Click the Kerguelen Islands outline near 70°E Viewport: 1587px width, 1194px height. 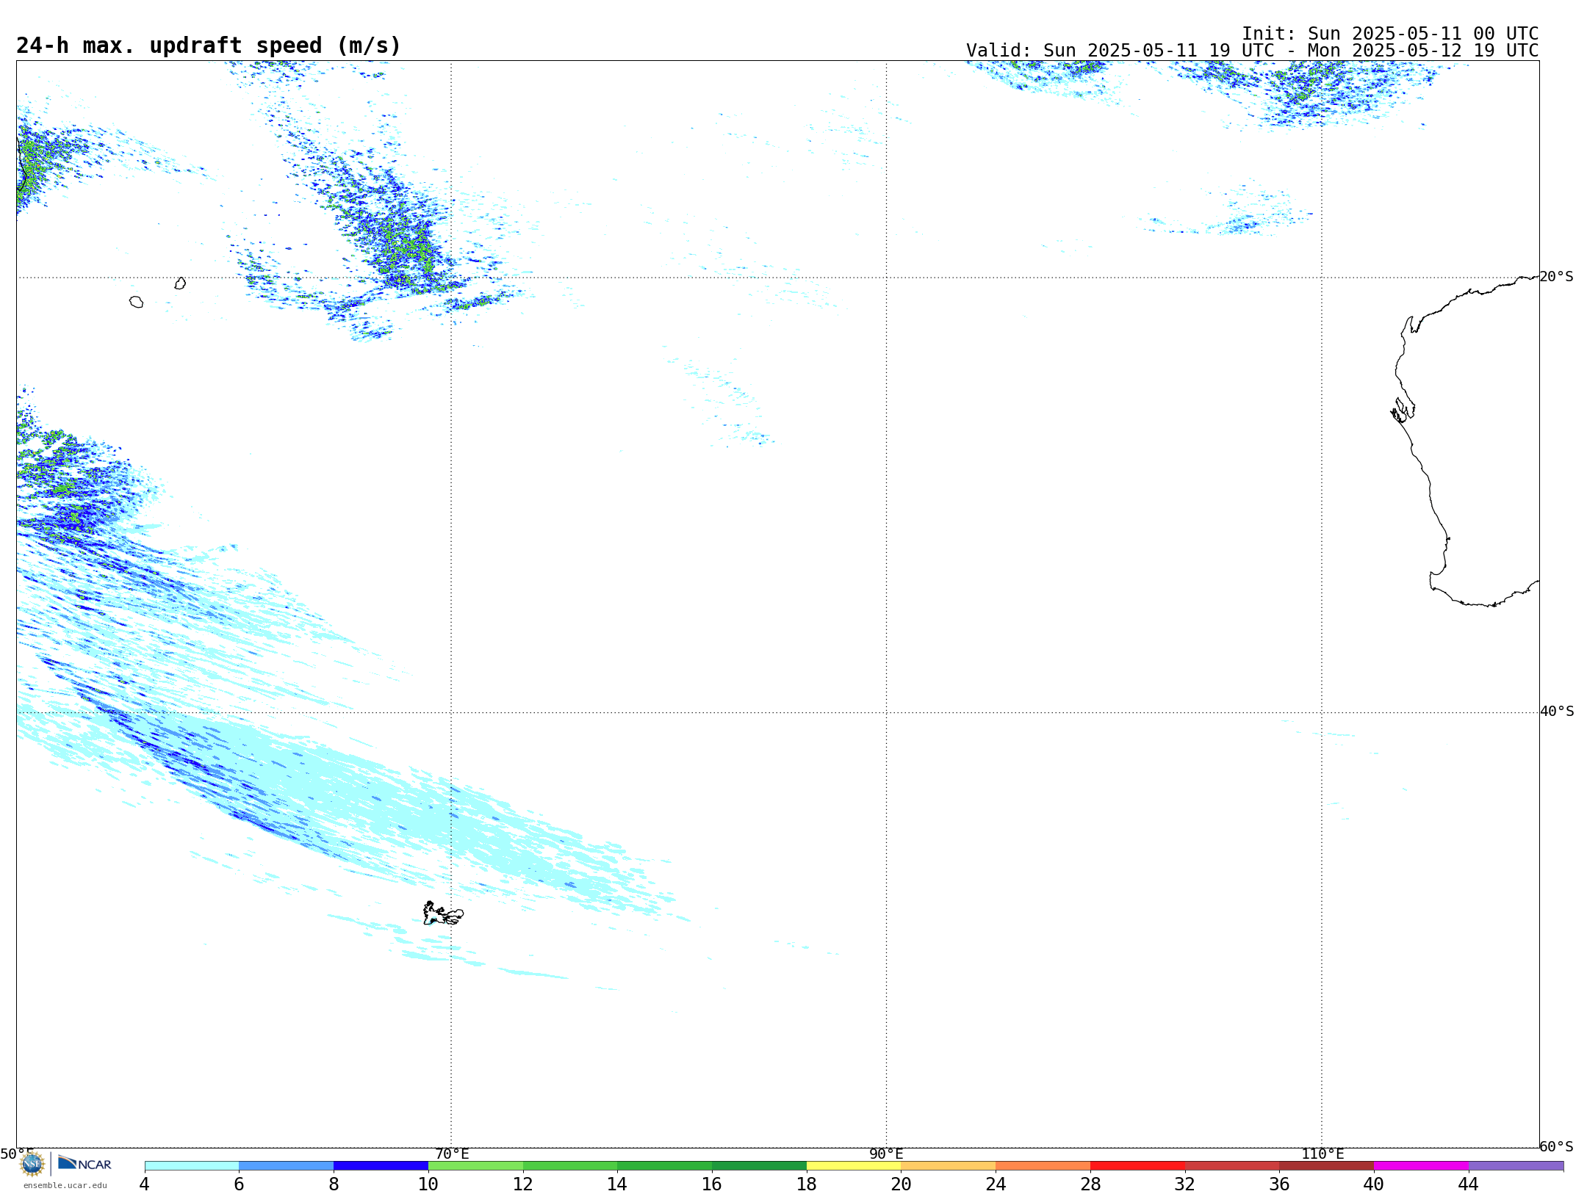click(443, 913)
